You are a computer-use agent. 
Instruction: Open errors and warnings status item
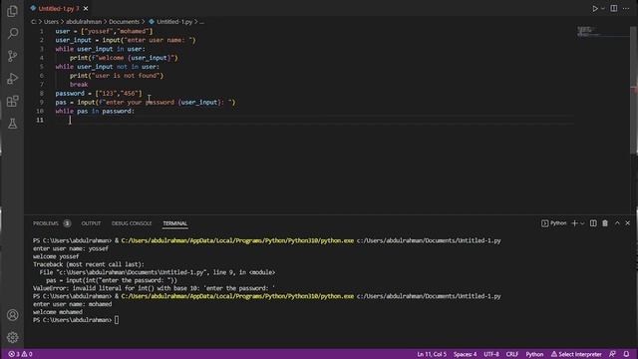(20, 354)
